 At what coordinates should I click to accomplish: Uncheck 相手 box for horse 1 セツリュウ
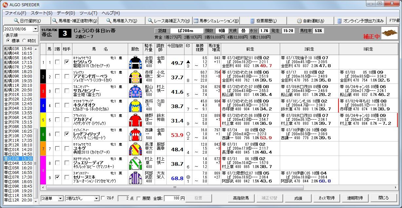click(67, 62)
